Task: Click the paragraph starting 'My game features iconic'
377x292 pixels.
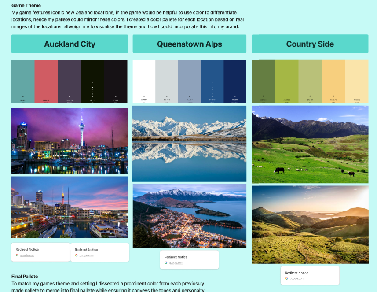Action: tap(128, 19)
